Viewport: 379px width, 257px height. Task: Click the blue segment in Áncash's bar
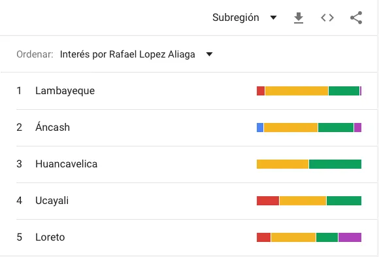[x=260, y=128]
